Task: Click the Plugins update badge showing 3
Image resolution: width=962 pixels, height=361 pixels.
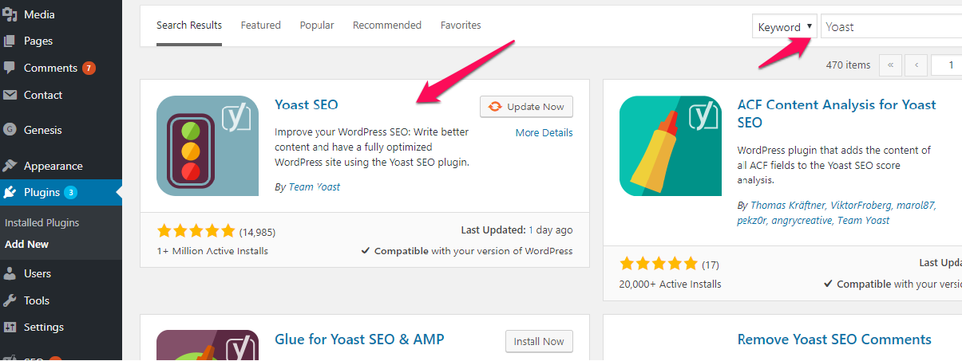Action: pos(70,192)
